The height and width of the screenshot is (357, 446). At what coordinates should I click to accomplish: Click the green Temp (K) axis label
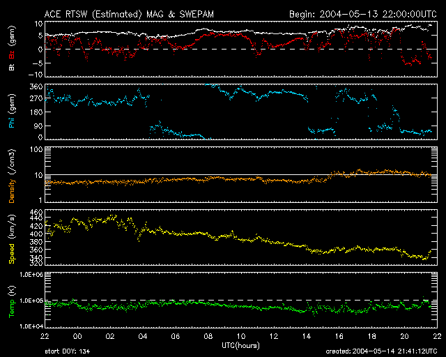[12, 302]
